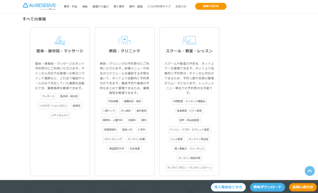The width and height of the screenshot is (318, 193).
Task: Click the round blue scroll-to-top arrow button
Action: click(309, 171)
